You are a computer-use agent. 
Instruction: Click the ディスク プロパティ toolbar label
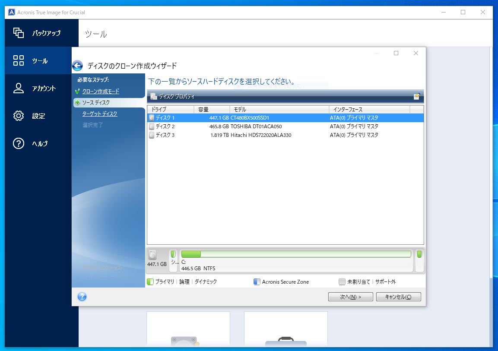pyautogui.click(x=177, y=96)
